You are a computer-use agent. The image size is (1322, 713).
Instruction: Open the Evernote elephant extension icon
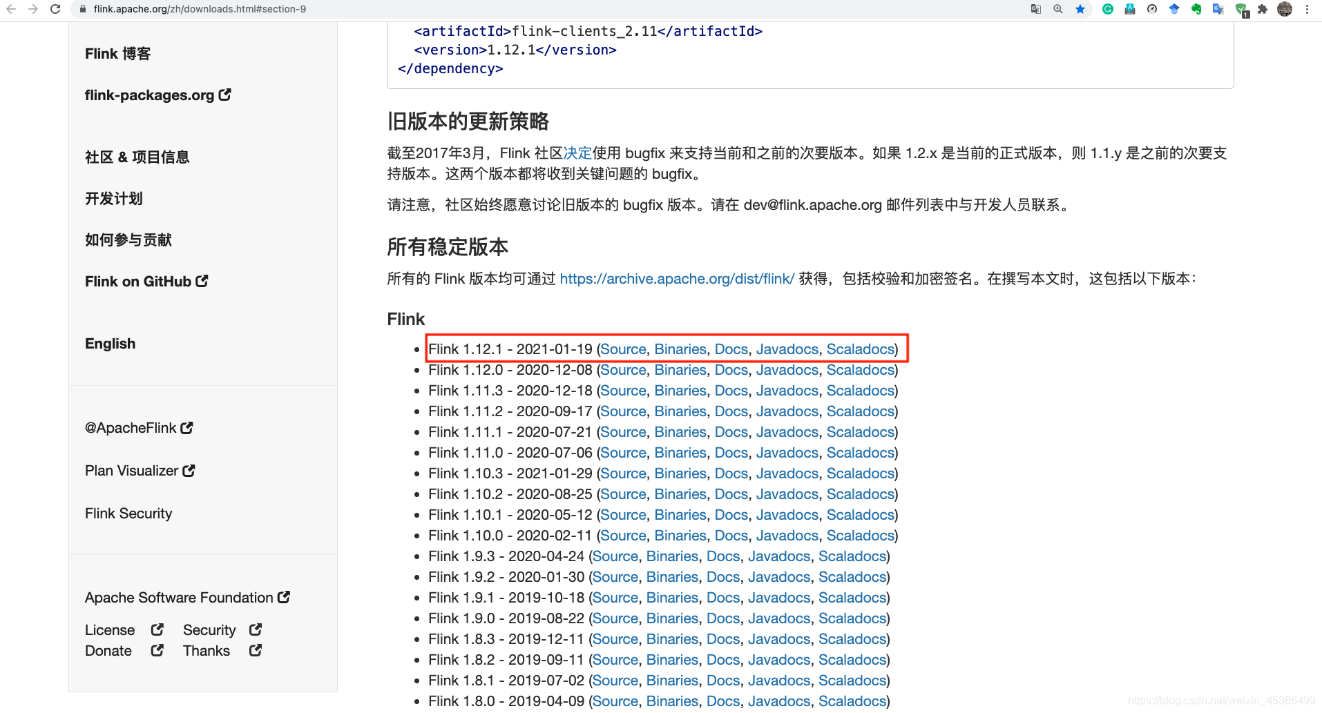click(1196, 9)
